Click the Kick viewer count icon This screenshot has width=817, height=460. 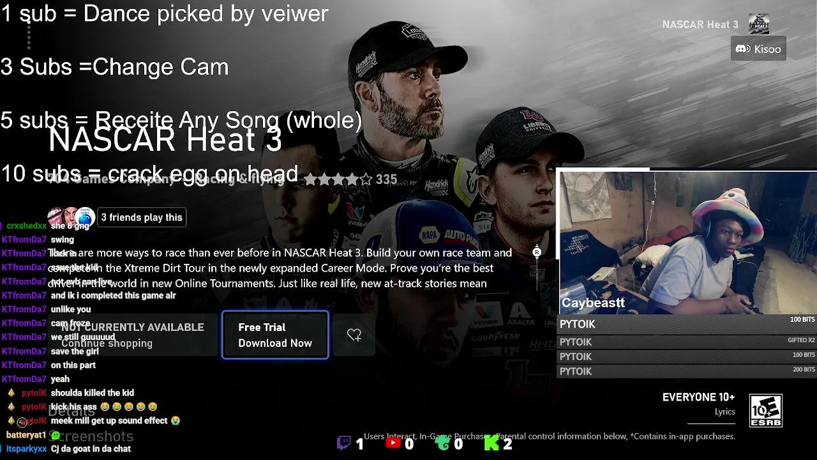[x=491, y=443]
